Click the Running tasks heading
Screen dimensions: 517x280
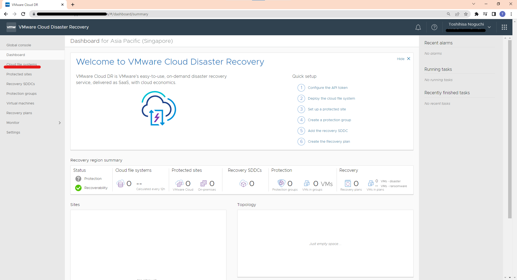438,69
